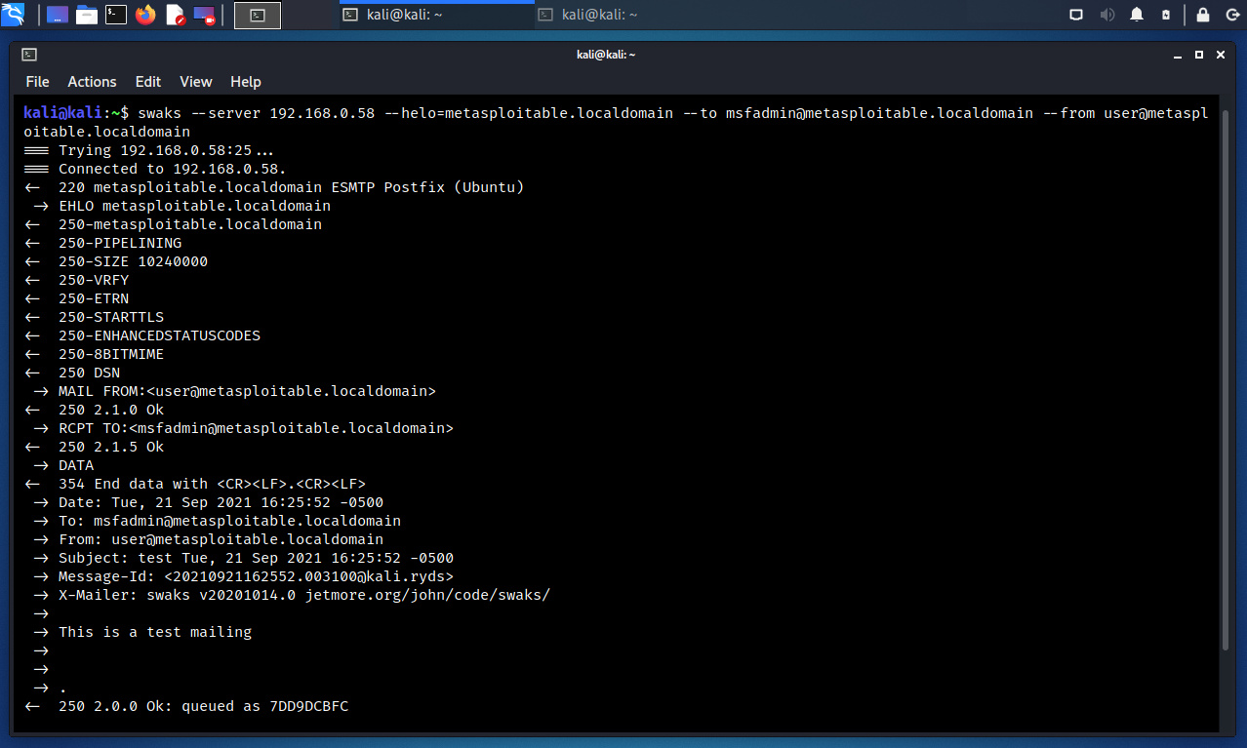This screenshot has height=748, width=1247.
Task: Open the display settings tray icon
Action: [x=1076, y=15]
